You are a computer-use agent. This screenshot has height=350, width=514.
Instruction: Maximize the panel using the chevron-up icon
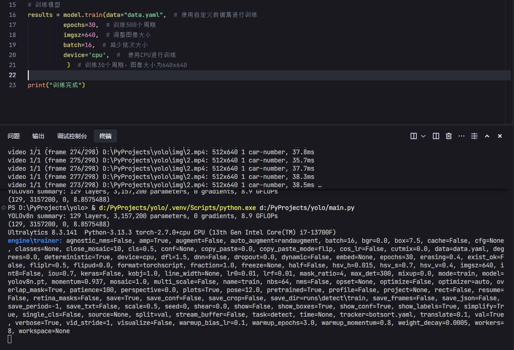pos(487,136)
